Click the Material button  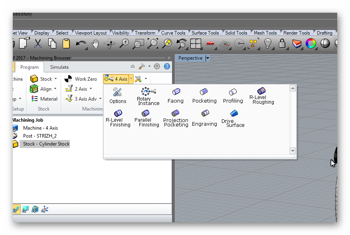(x=44, y=99)
